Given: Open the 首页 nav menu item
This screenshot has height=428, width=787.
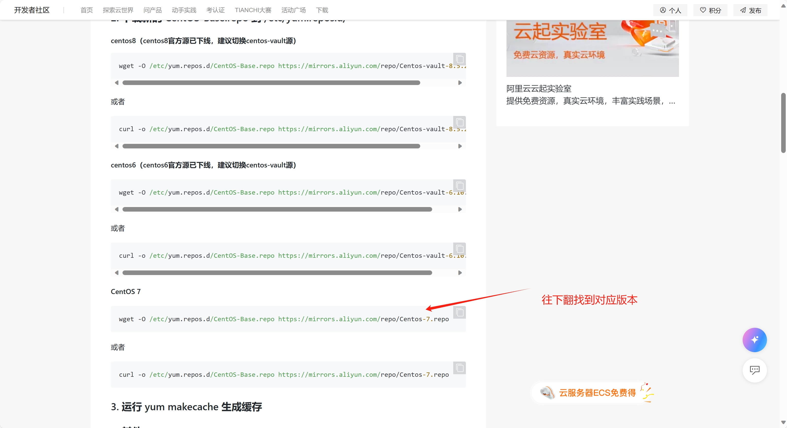Looking at the screenshot, I should (86, 10).
